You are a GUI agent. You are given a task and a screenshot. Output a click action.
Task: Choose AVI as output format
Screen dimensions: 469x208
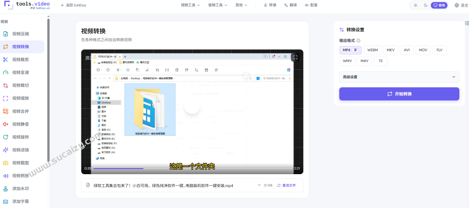pyautogui.click(x=407, y=50)
